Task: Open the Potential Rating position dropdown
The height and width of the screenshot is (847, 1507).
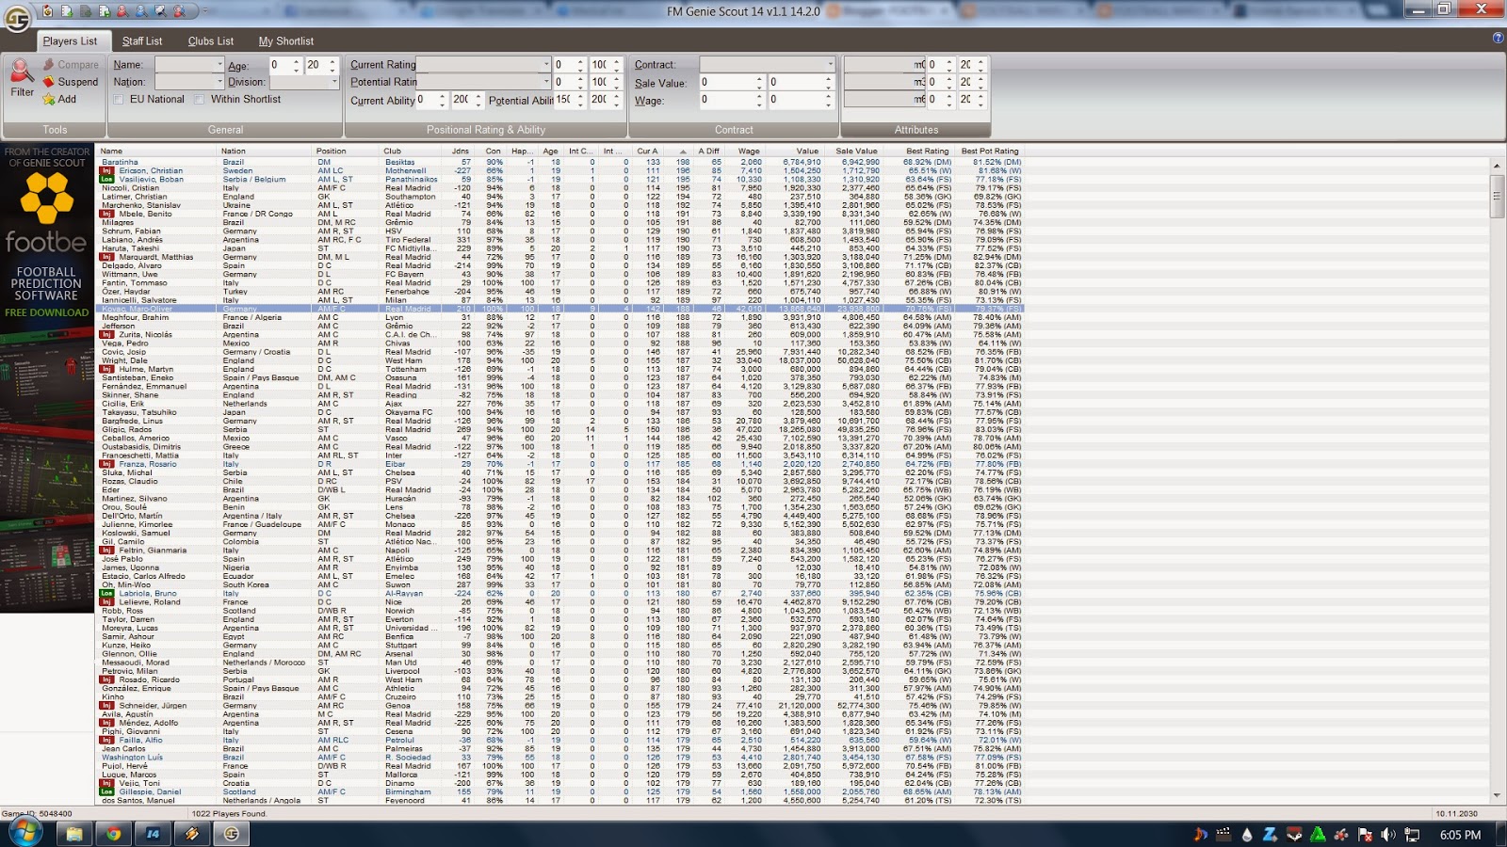Action: (x=546, y=82)
